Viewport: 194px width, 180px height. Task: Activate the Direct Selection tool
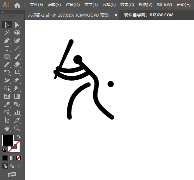click(x=17, y=25)
